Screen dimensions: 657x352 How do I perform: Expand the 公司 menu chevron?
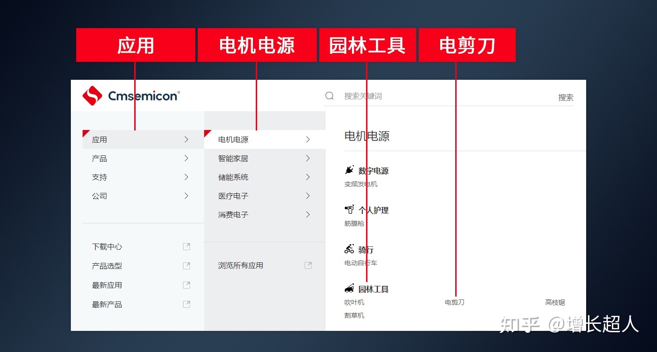click(186, 196)
